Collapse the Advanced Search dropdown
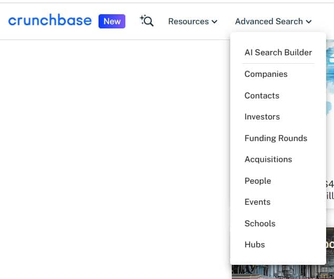 point(273,22)
